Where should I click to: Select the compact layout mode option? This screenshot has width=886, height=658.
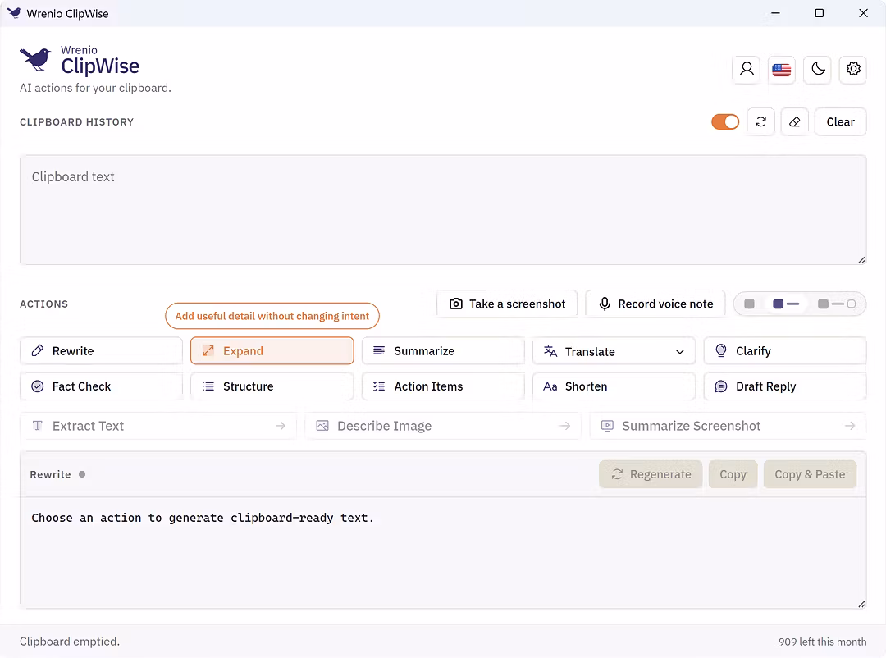(x=749, y=304)
